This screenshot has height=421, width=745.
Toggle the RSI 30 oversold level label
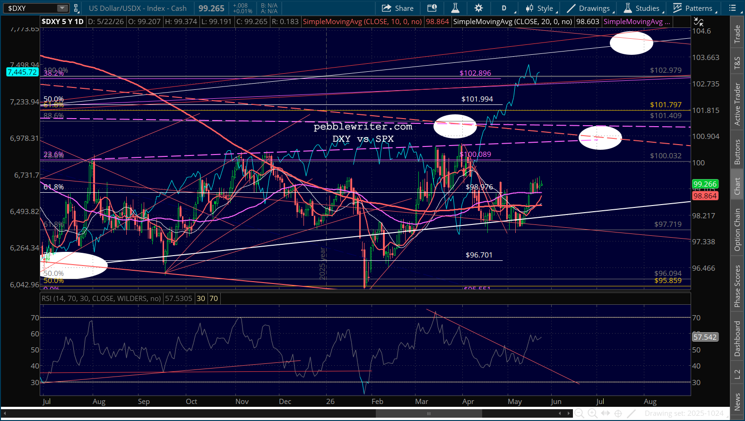point(201,299)
